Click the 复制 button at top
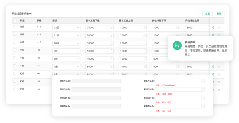Screen dimensions: 239x123 tap(207, 14)
